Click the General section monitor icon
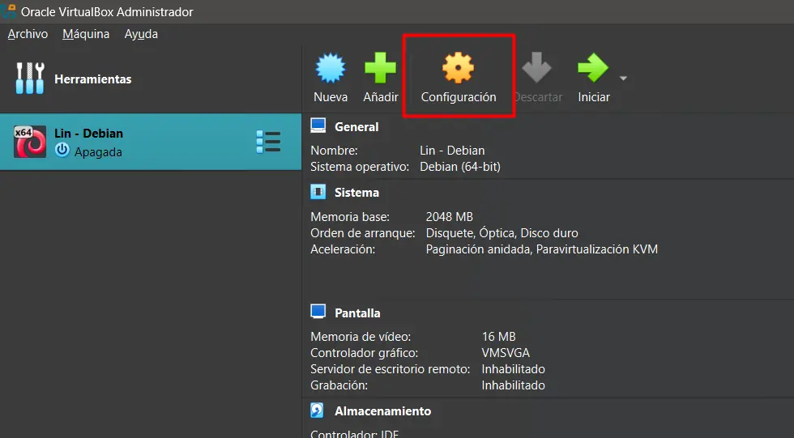The height and width of the screenshot is (438, 794). tap(318, 126)
